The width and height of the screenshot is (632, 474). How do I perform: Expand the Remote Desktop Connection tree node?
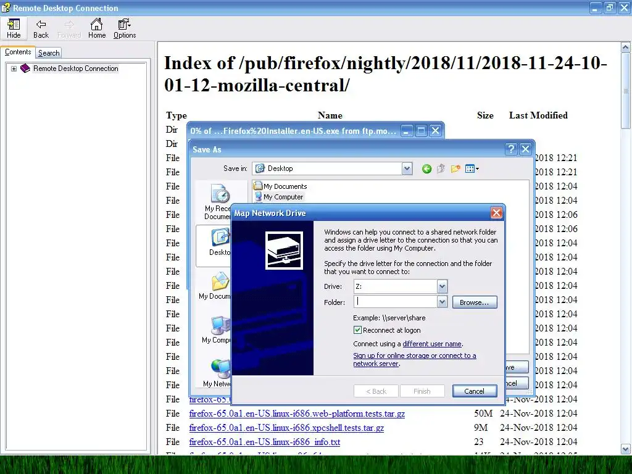pyautogui.click(x=14, y=69)
